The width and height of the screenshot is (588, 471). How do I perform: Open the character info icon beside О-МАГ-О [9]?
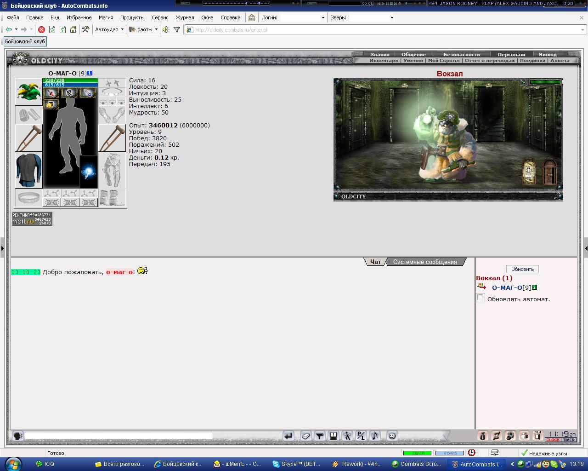coord(90,73)
